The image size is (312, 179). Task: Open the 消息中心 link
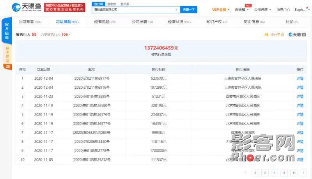tap(283, 9)
